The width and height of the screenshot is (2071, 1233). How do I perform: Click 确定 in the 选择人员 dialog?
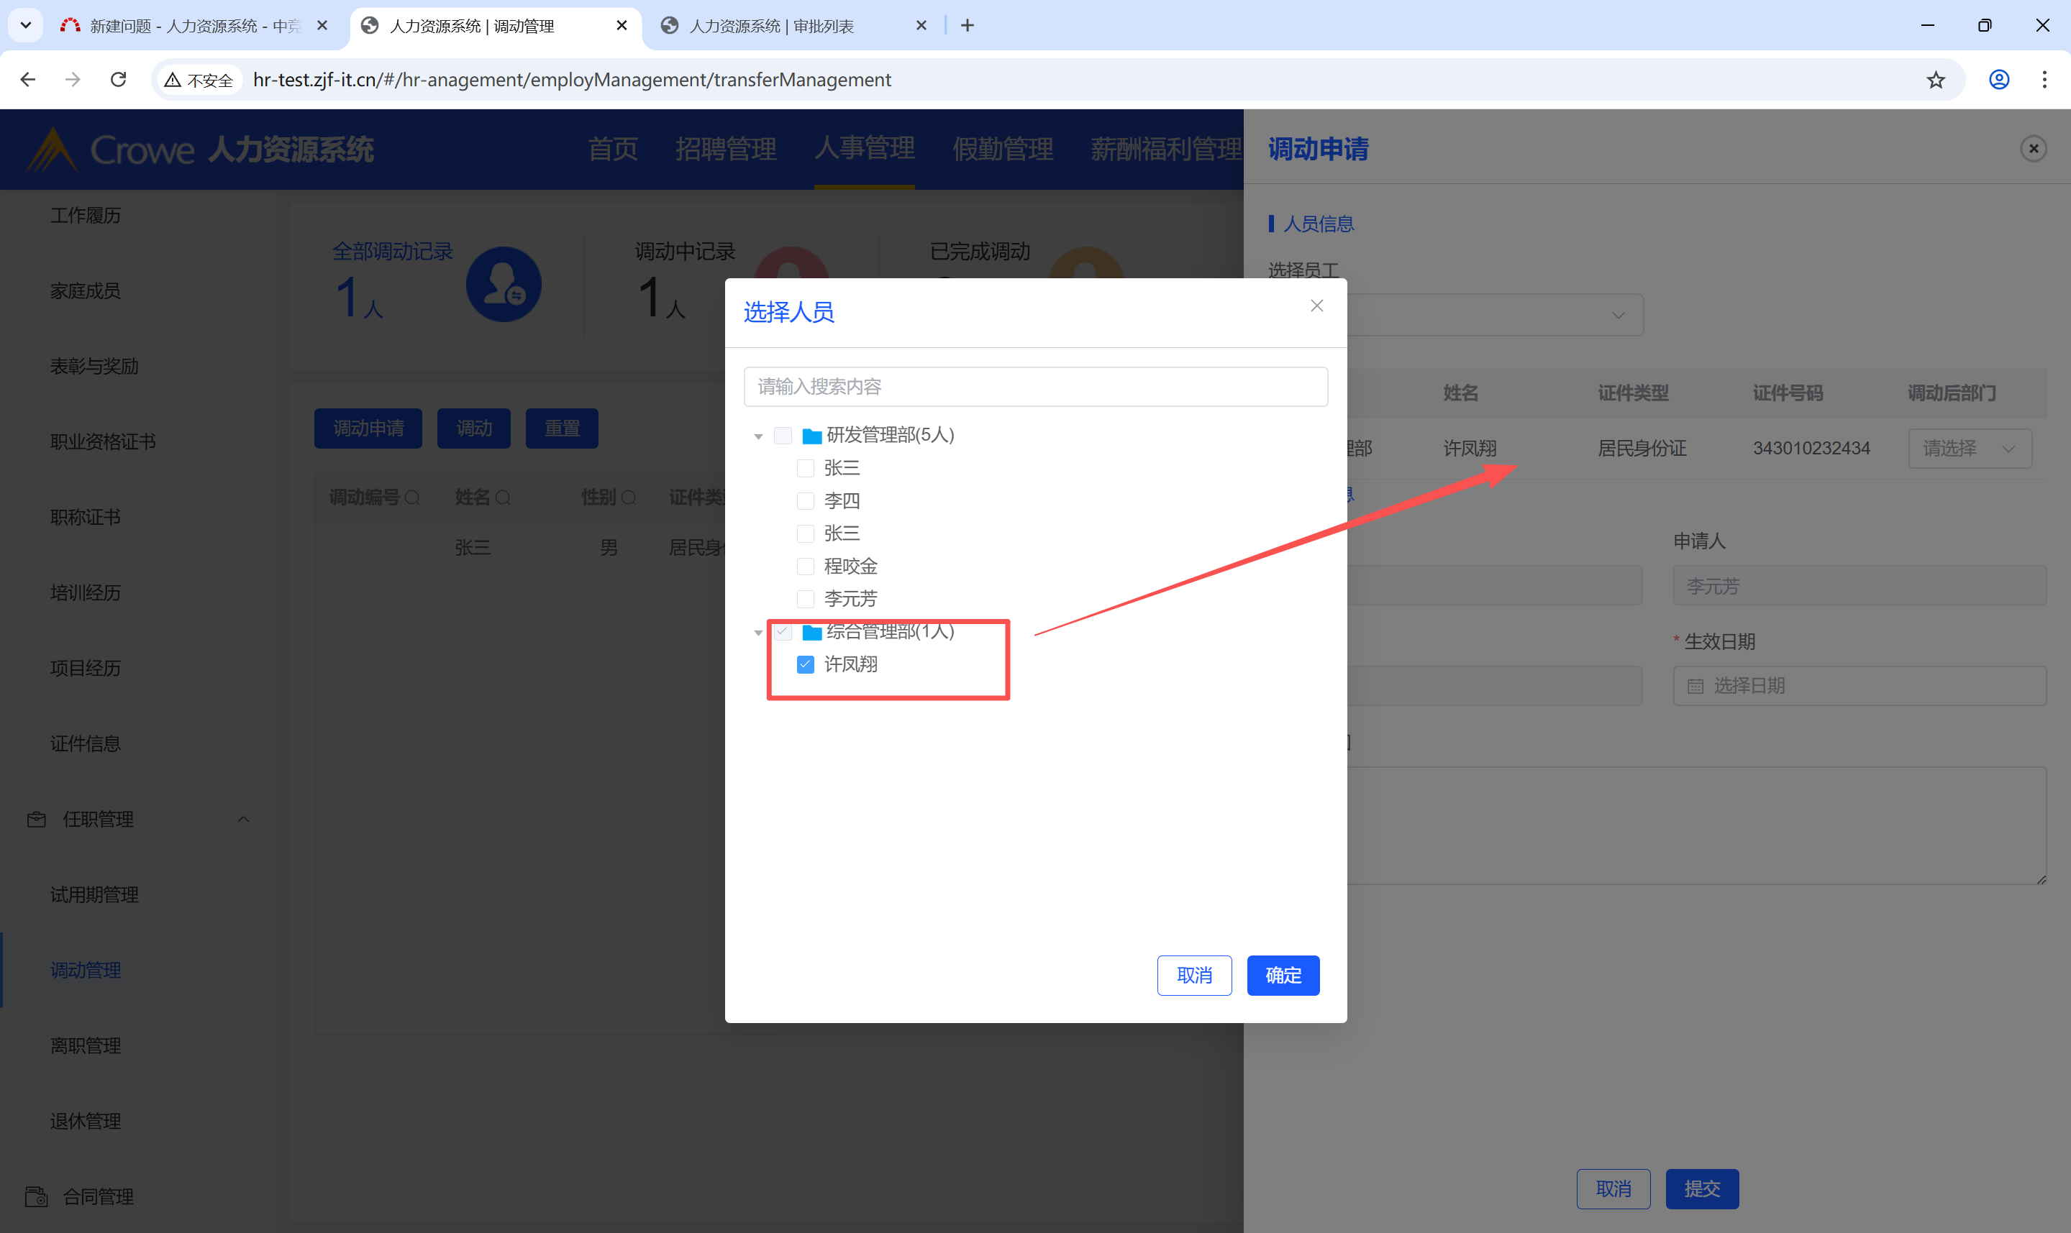pyautogui.click(x=1283, y=976)
